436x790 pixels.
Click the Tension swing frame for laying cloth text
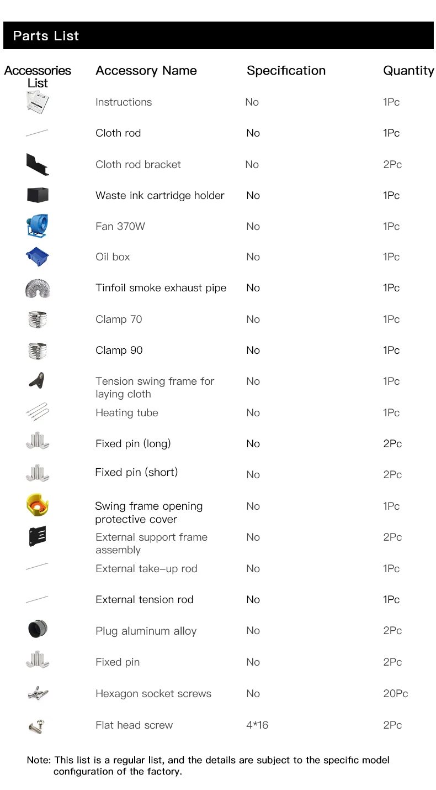pyautogui.click(x=155, y=388)
